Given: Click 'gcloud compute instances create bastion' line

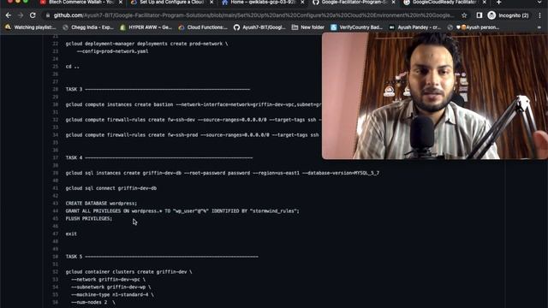Looking at the screenshot, I should click(194, 104).
